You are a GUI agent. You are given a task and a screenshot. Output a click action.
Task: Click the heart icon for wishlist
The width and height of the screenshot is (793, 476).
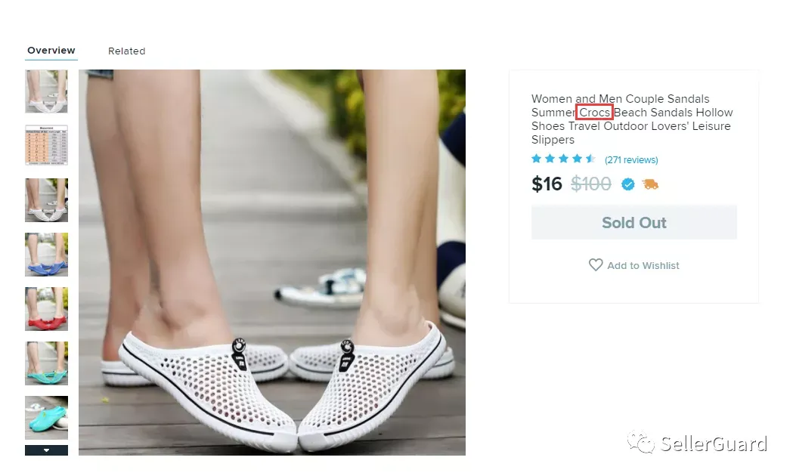pyautogui.click(x=595, y=264)
